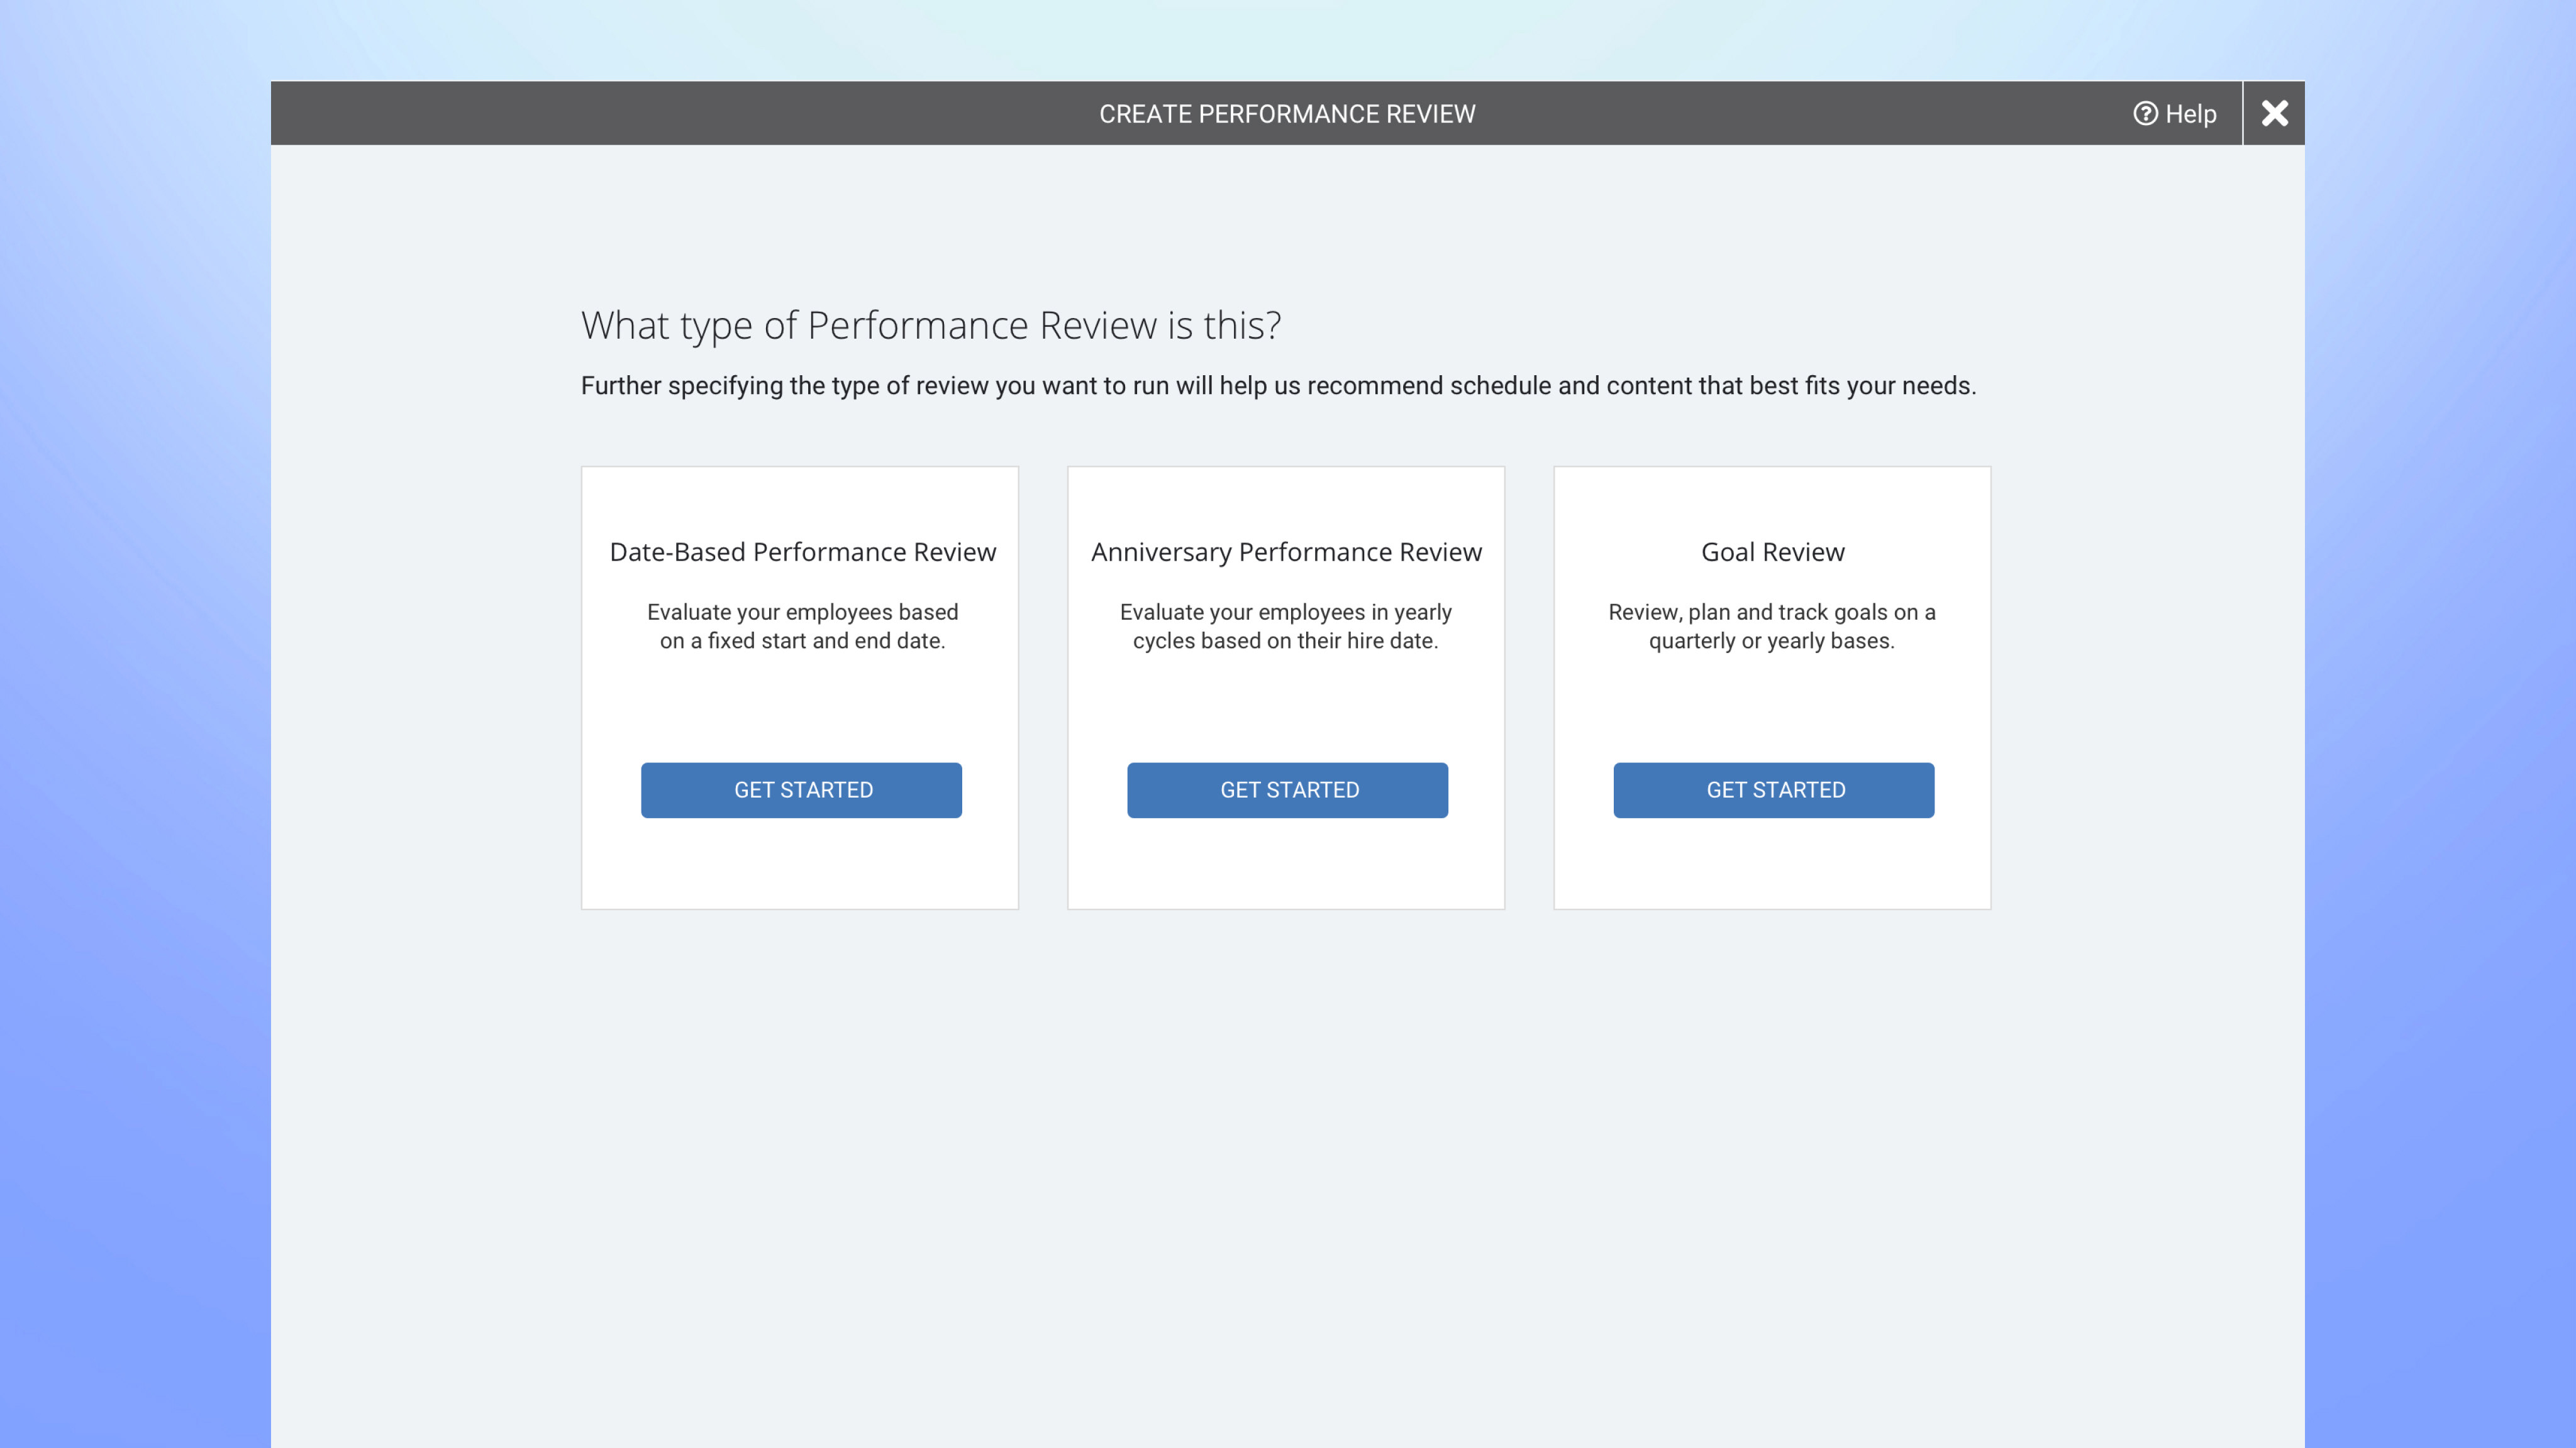Click the CREATE PERFORMANCE REVIEW header title
This screenshot has width=2576, height=1448.
point(1287,114)
